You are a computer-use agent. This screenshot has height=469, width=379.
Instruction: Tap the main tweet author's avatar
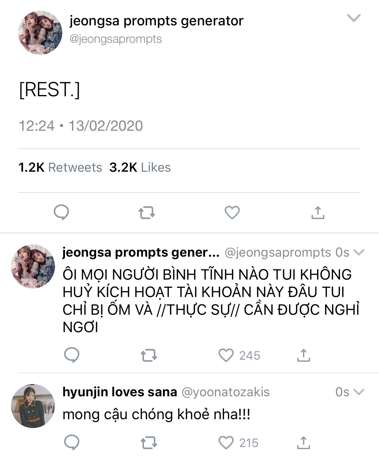40,33
